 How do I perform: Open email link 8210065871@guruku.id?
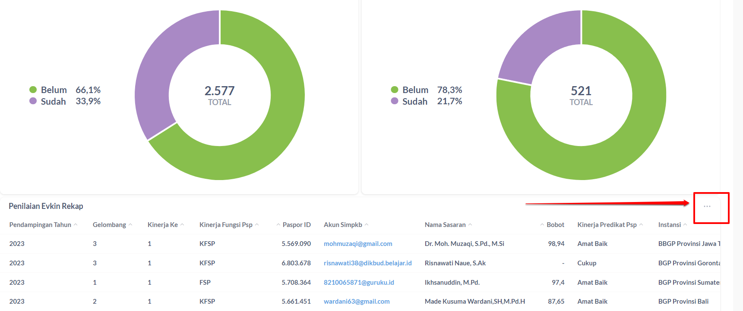359,283
